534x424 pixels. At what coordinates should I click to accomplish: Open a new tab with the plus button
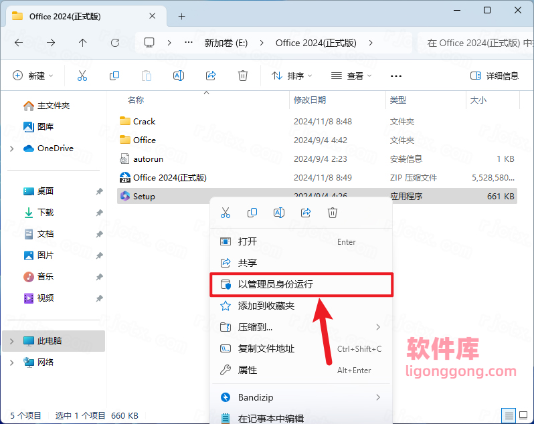182,16
